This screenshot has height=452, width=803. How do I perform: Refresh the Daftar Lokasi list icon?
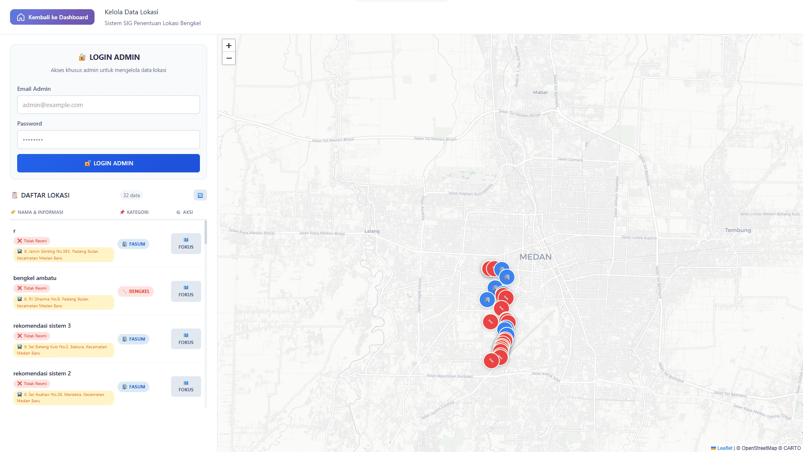[x=200, y=195]
